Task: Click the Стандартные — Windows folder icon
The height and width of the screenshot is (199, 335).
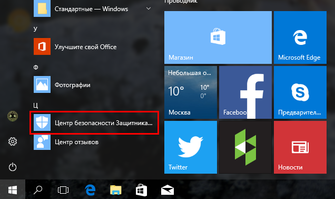Action: tap(42, 8)
